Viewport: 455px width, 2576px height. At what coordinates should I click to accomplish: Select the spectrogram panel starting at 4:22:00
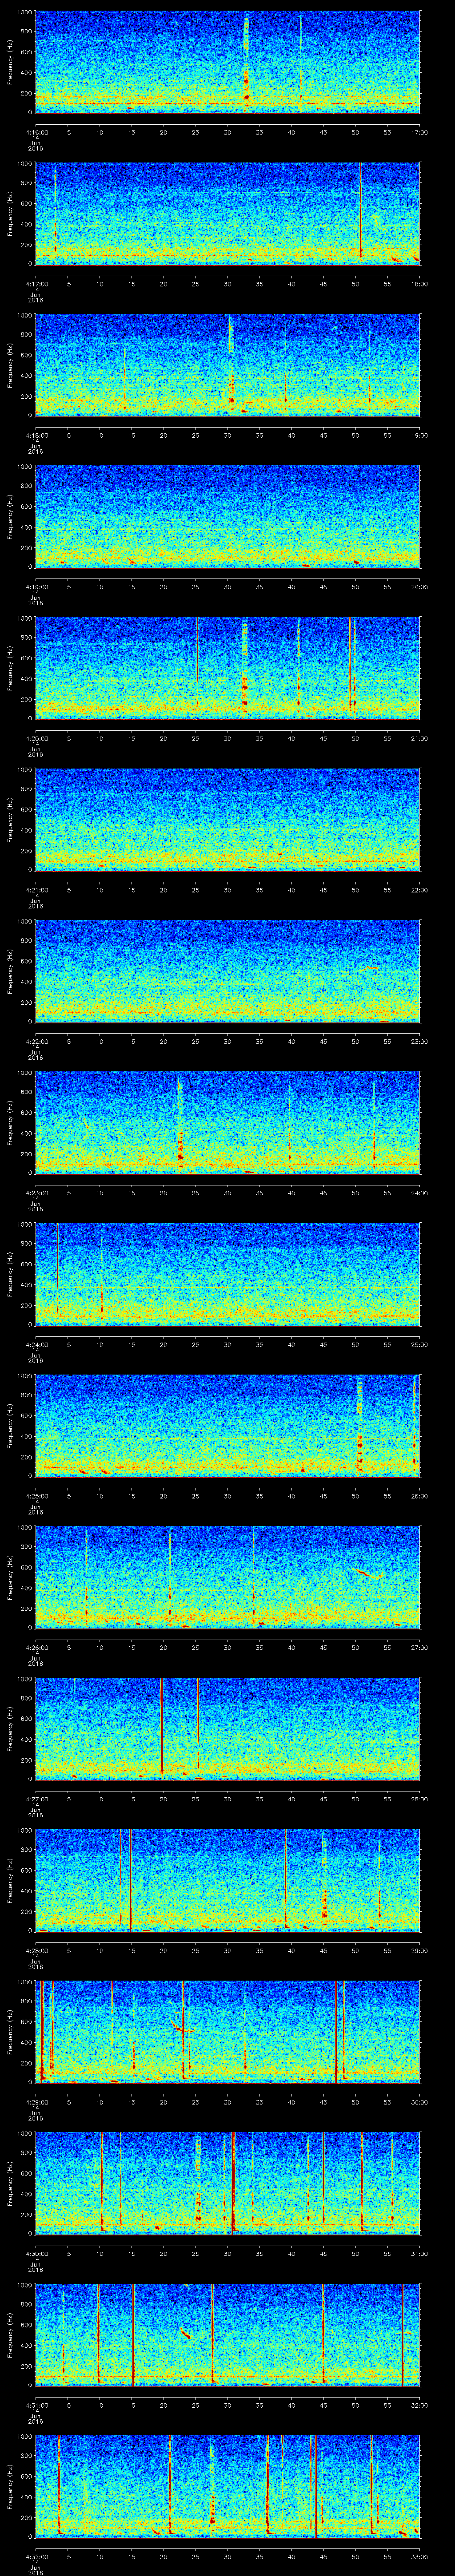(228, 971)
